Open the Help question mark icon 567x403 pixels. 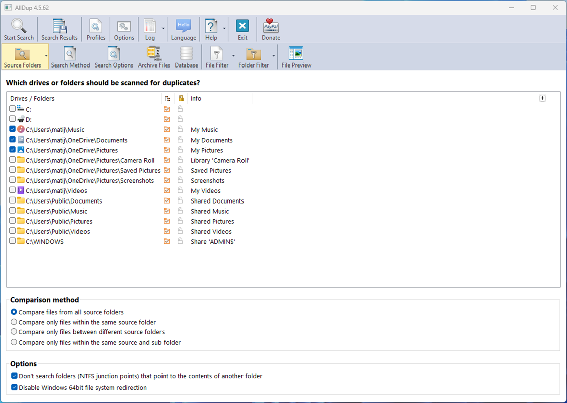[211, 26]
